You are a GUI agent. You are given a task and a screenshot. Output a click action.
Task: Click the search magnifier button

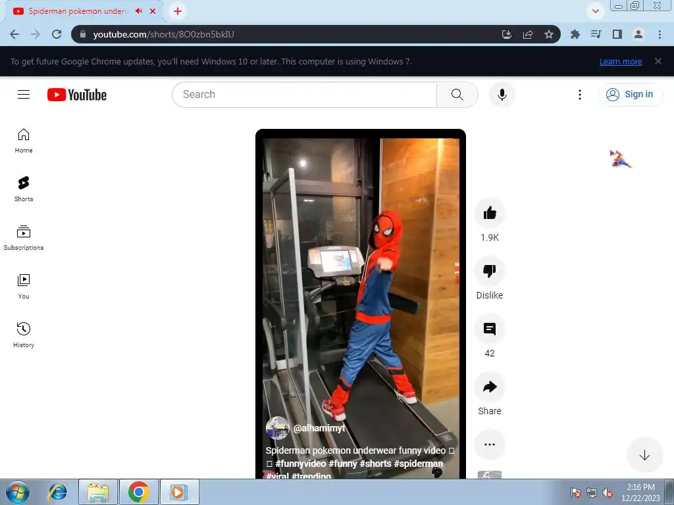pyautogui.click(x=457, y=95)
